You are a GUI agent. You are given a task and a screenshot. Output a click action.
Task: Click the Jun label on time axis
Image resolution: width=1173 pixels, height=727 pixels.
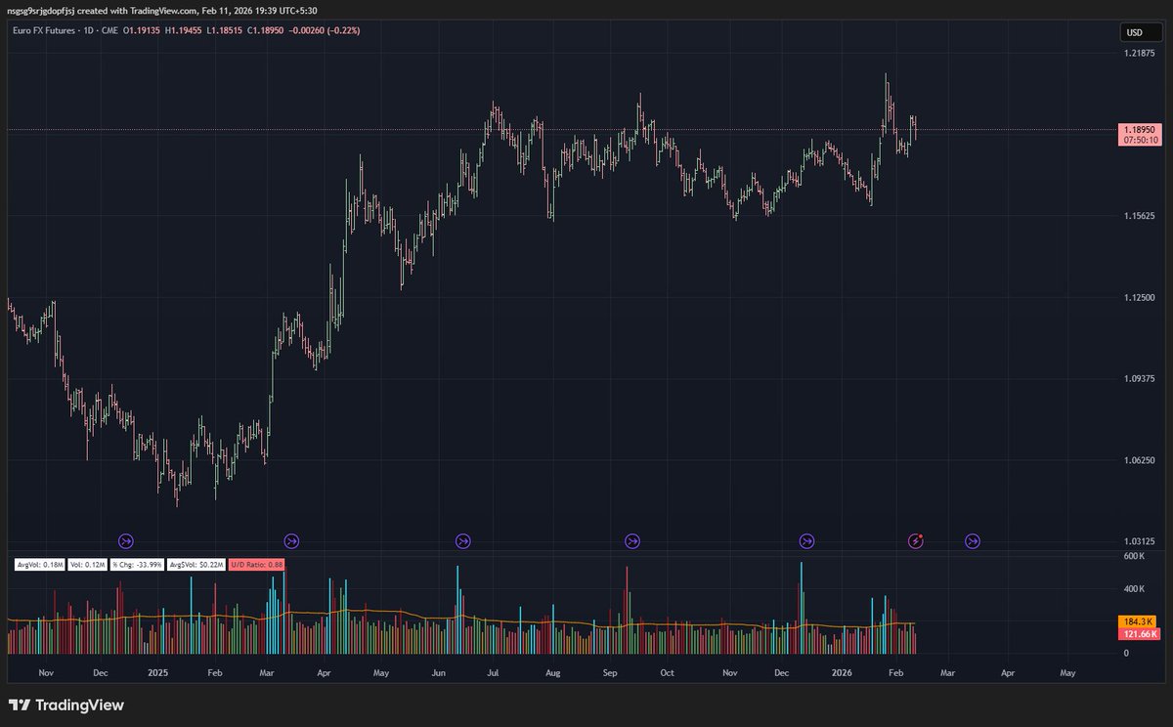tap(439, 673)
